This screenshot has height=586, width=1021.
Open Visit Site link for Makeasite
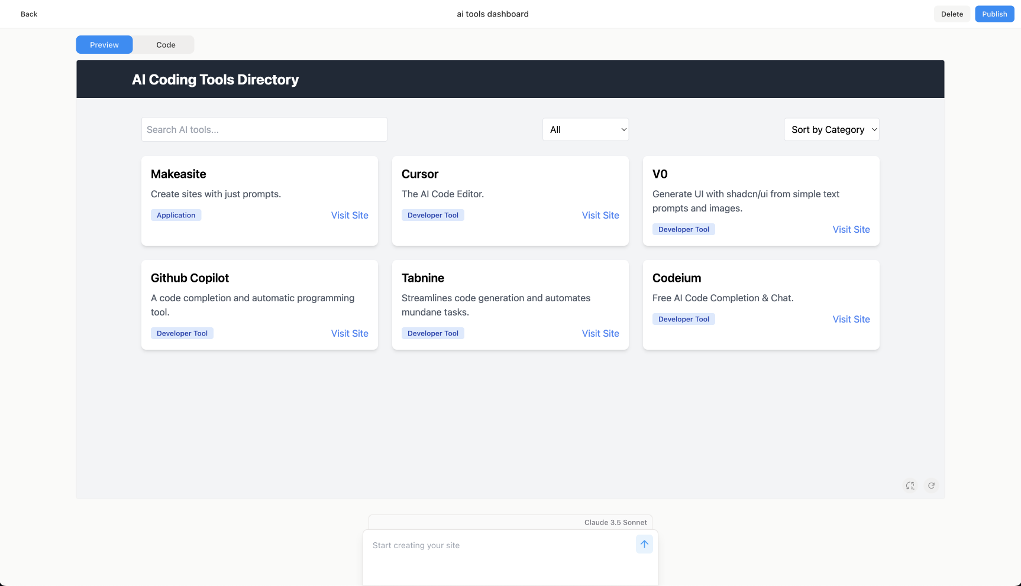click(x=350, y=215)
